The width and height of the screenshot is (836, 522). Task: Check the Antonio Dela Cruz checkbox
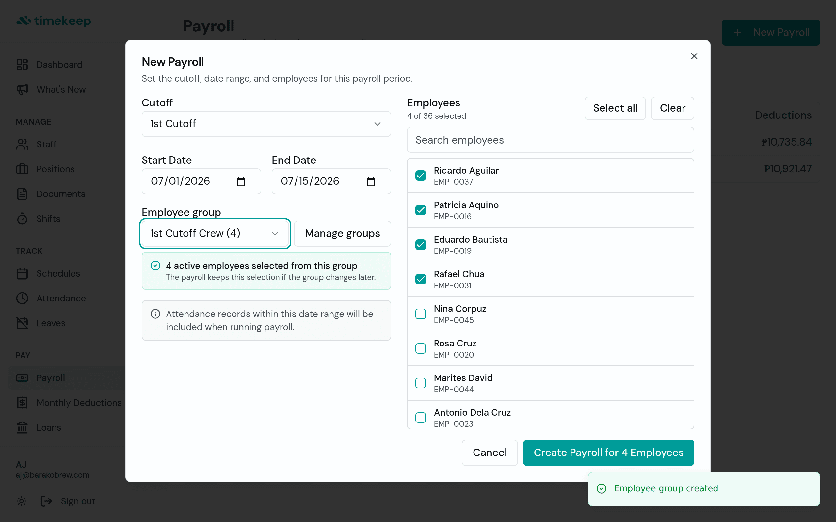tap(420, 417)
